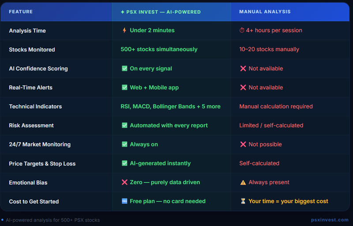The height and width of the screenshot is (226, 353).
Task: Click the blue dot before AI-powered analysis footer
Action: click(2, 220)
